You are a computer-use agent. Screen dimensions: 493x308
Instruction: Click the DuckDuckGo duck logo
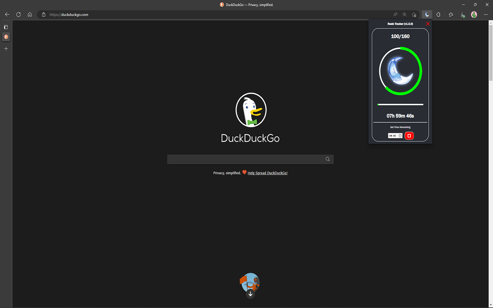tap(251, 110)
